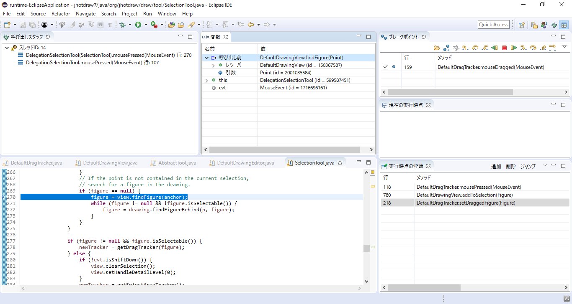Screen dimensions: 572x304
Task: Click the variables panel horizontal scrollbar
Action: tap(284, 149)
